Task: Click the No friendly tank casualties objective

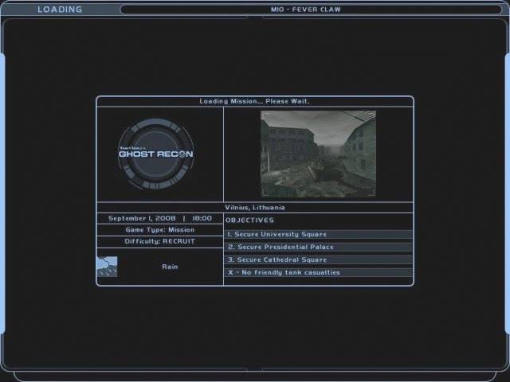Action: [283, 273]
